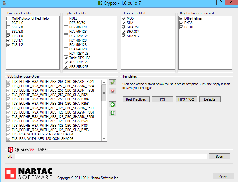Viewport: 238px width, 182px height.
Task: Click the cipher suite list scrollbar thumb
Action: [x=104, y=93]
